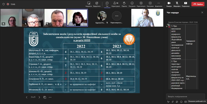Go to the next presentation slide
207x104 pixels.
point(39,97)
